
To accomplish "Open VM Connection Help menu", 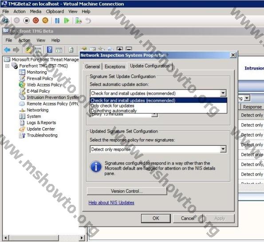I will pos(86,12).
